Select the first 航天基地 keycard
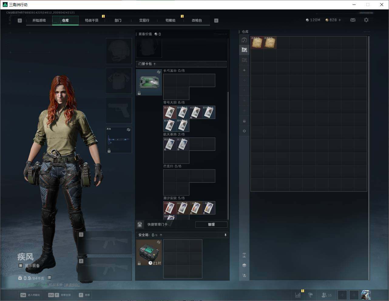389x301 pixels. coord(170,144)
